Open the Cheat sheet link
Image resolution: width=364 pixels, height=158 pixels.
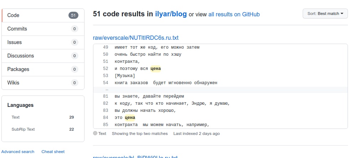(53, 152)
